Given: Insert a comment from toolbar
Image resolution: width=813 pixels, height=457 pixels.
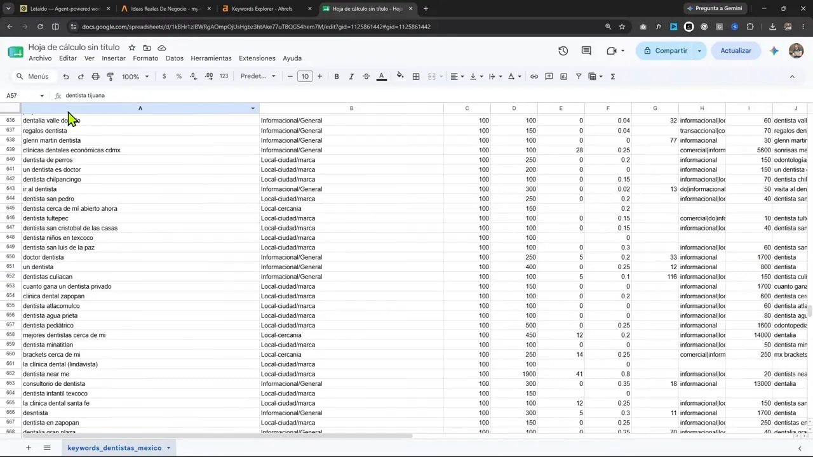Looking at the screenshot, I should pyautogui.click(x=548, y=76).
